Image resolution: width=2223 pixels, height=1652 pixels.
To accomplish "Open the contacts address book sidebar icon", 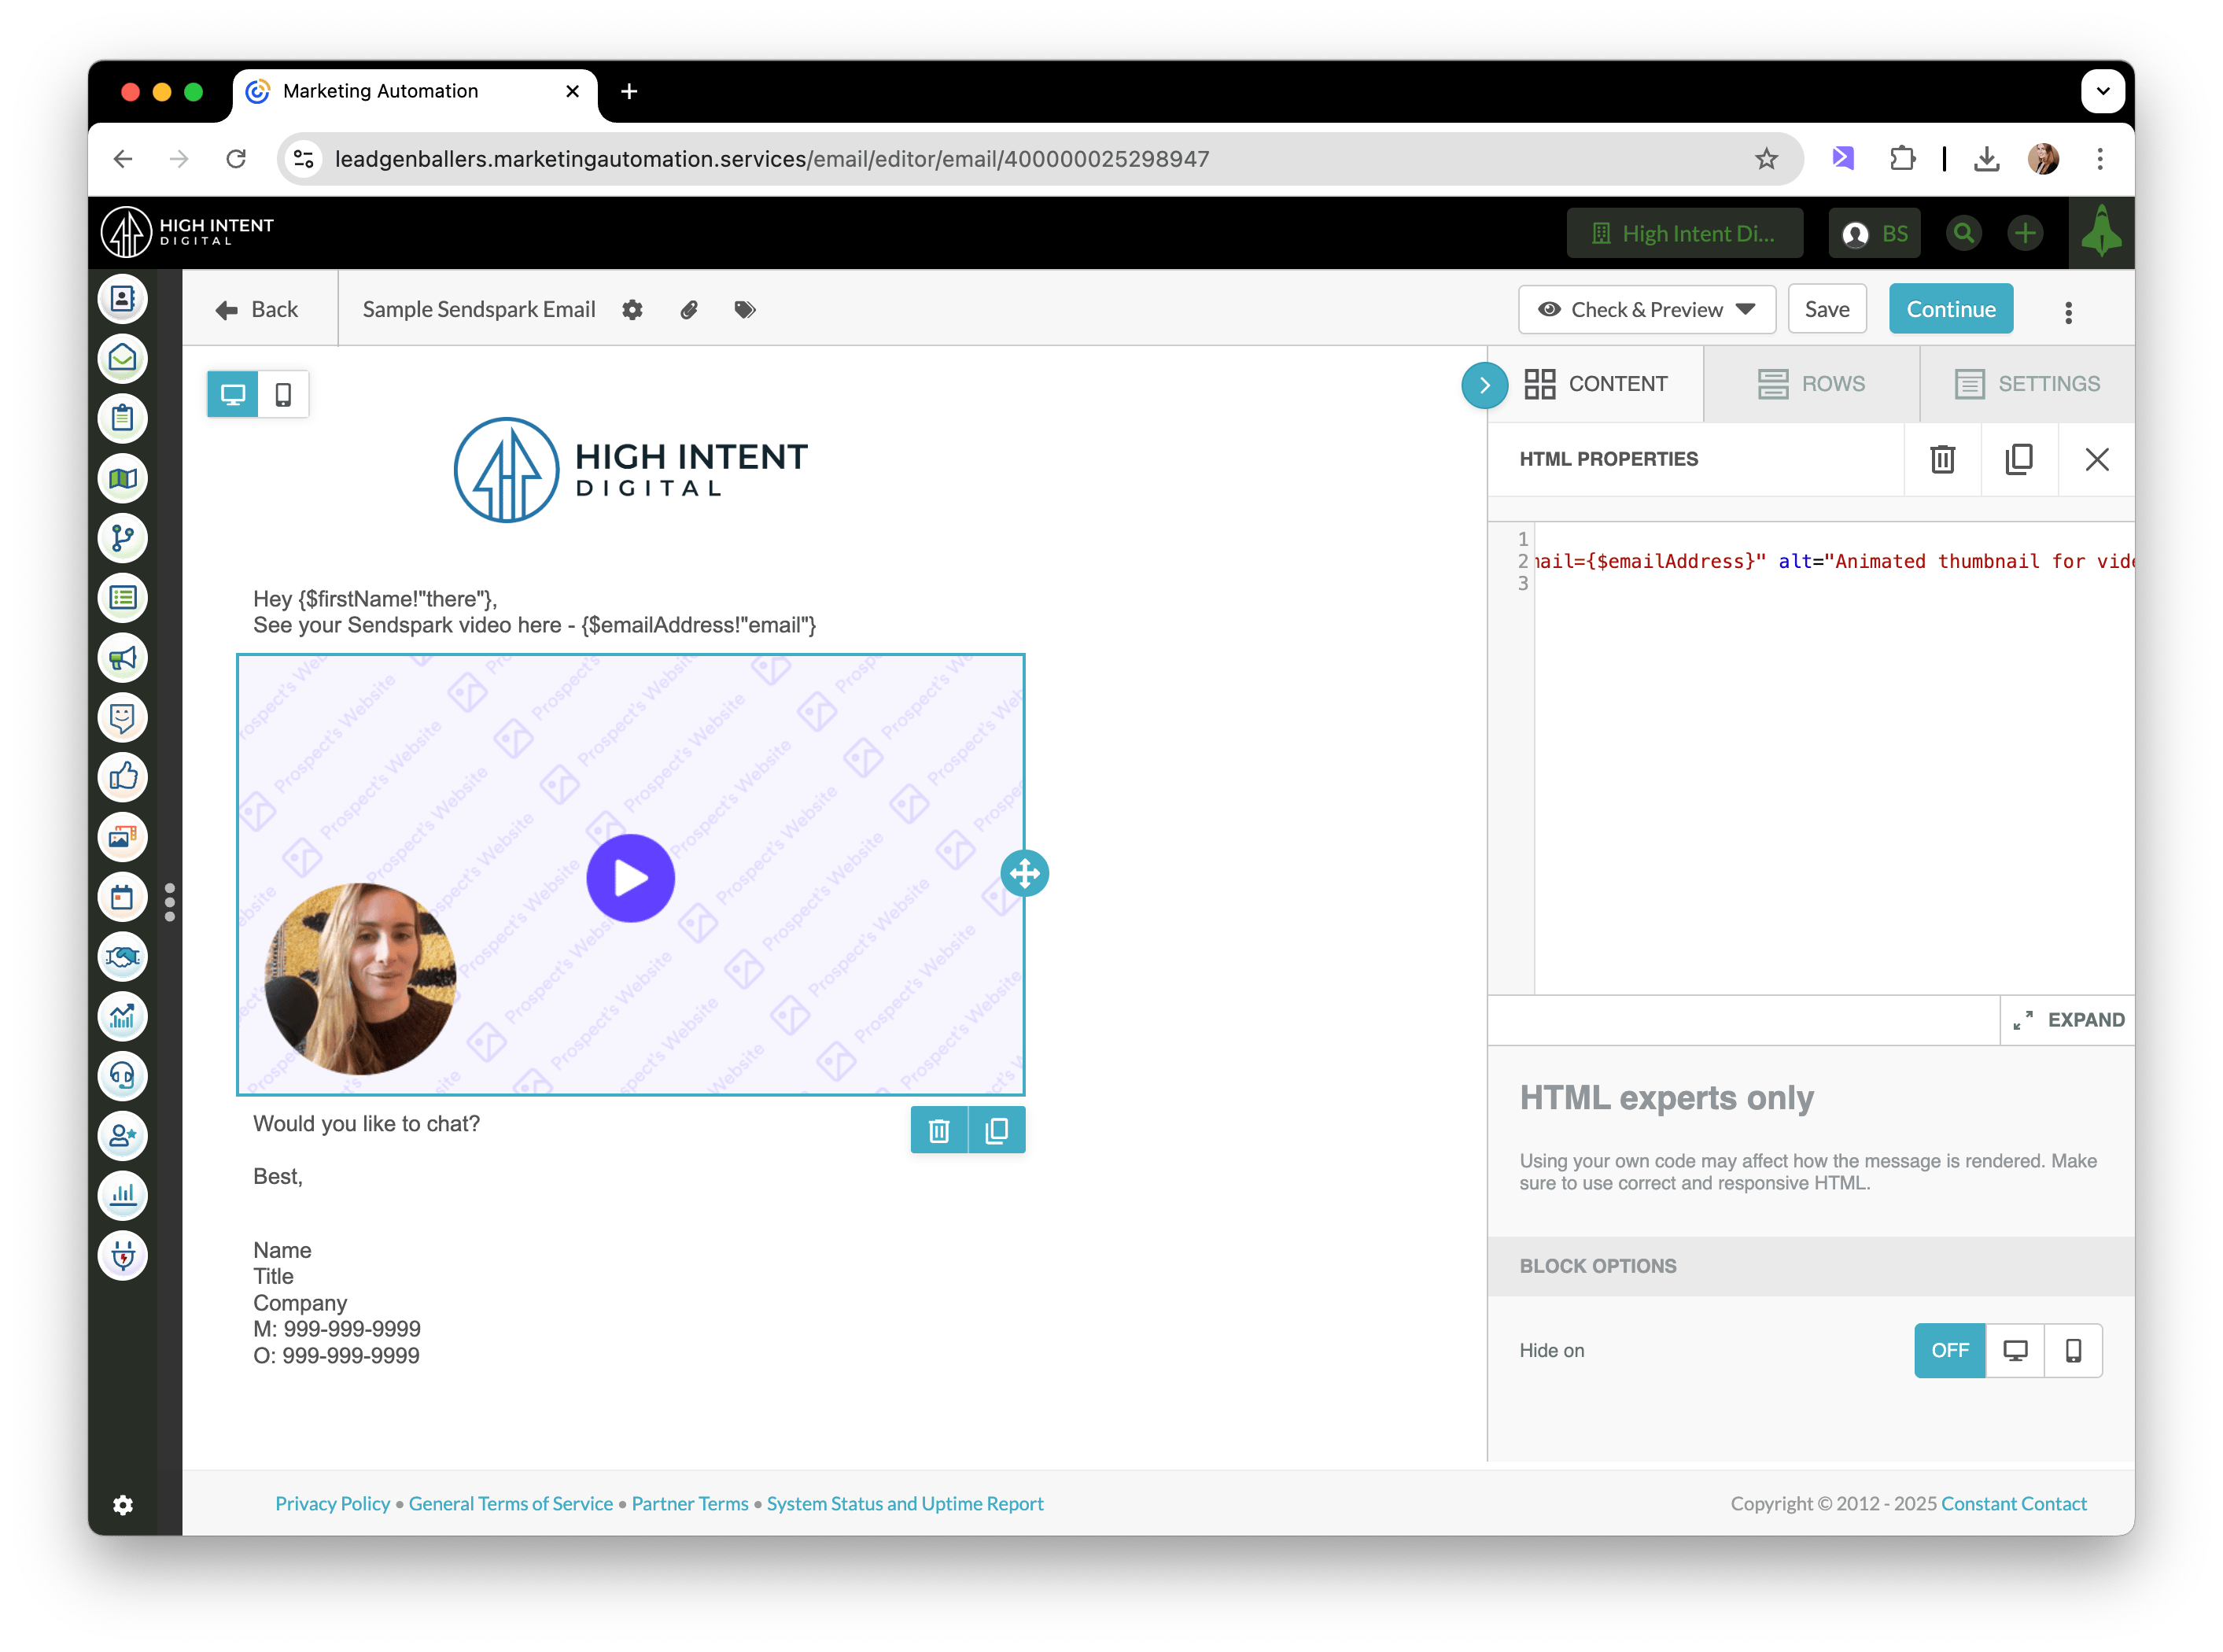I will 123,299.
